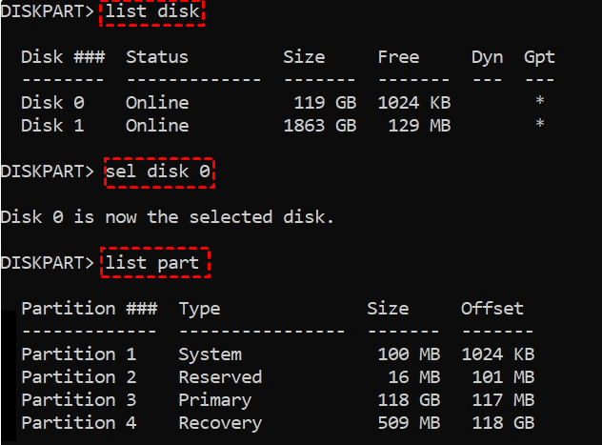Click the "Gpt" column header
This screenshot has height=445, width=602.
pos(539,57)
